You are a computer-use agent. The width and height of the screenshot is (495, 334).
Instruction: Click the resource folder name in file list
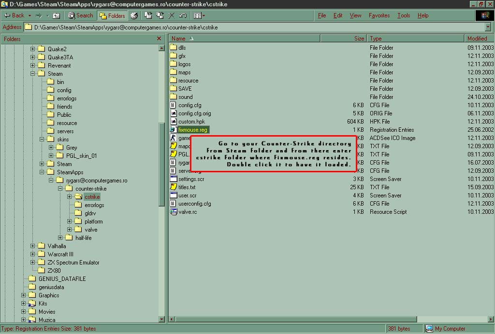click(188, 80)
